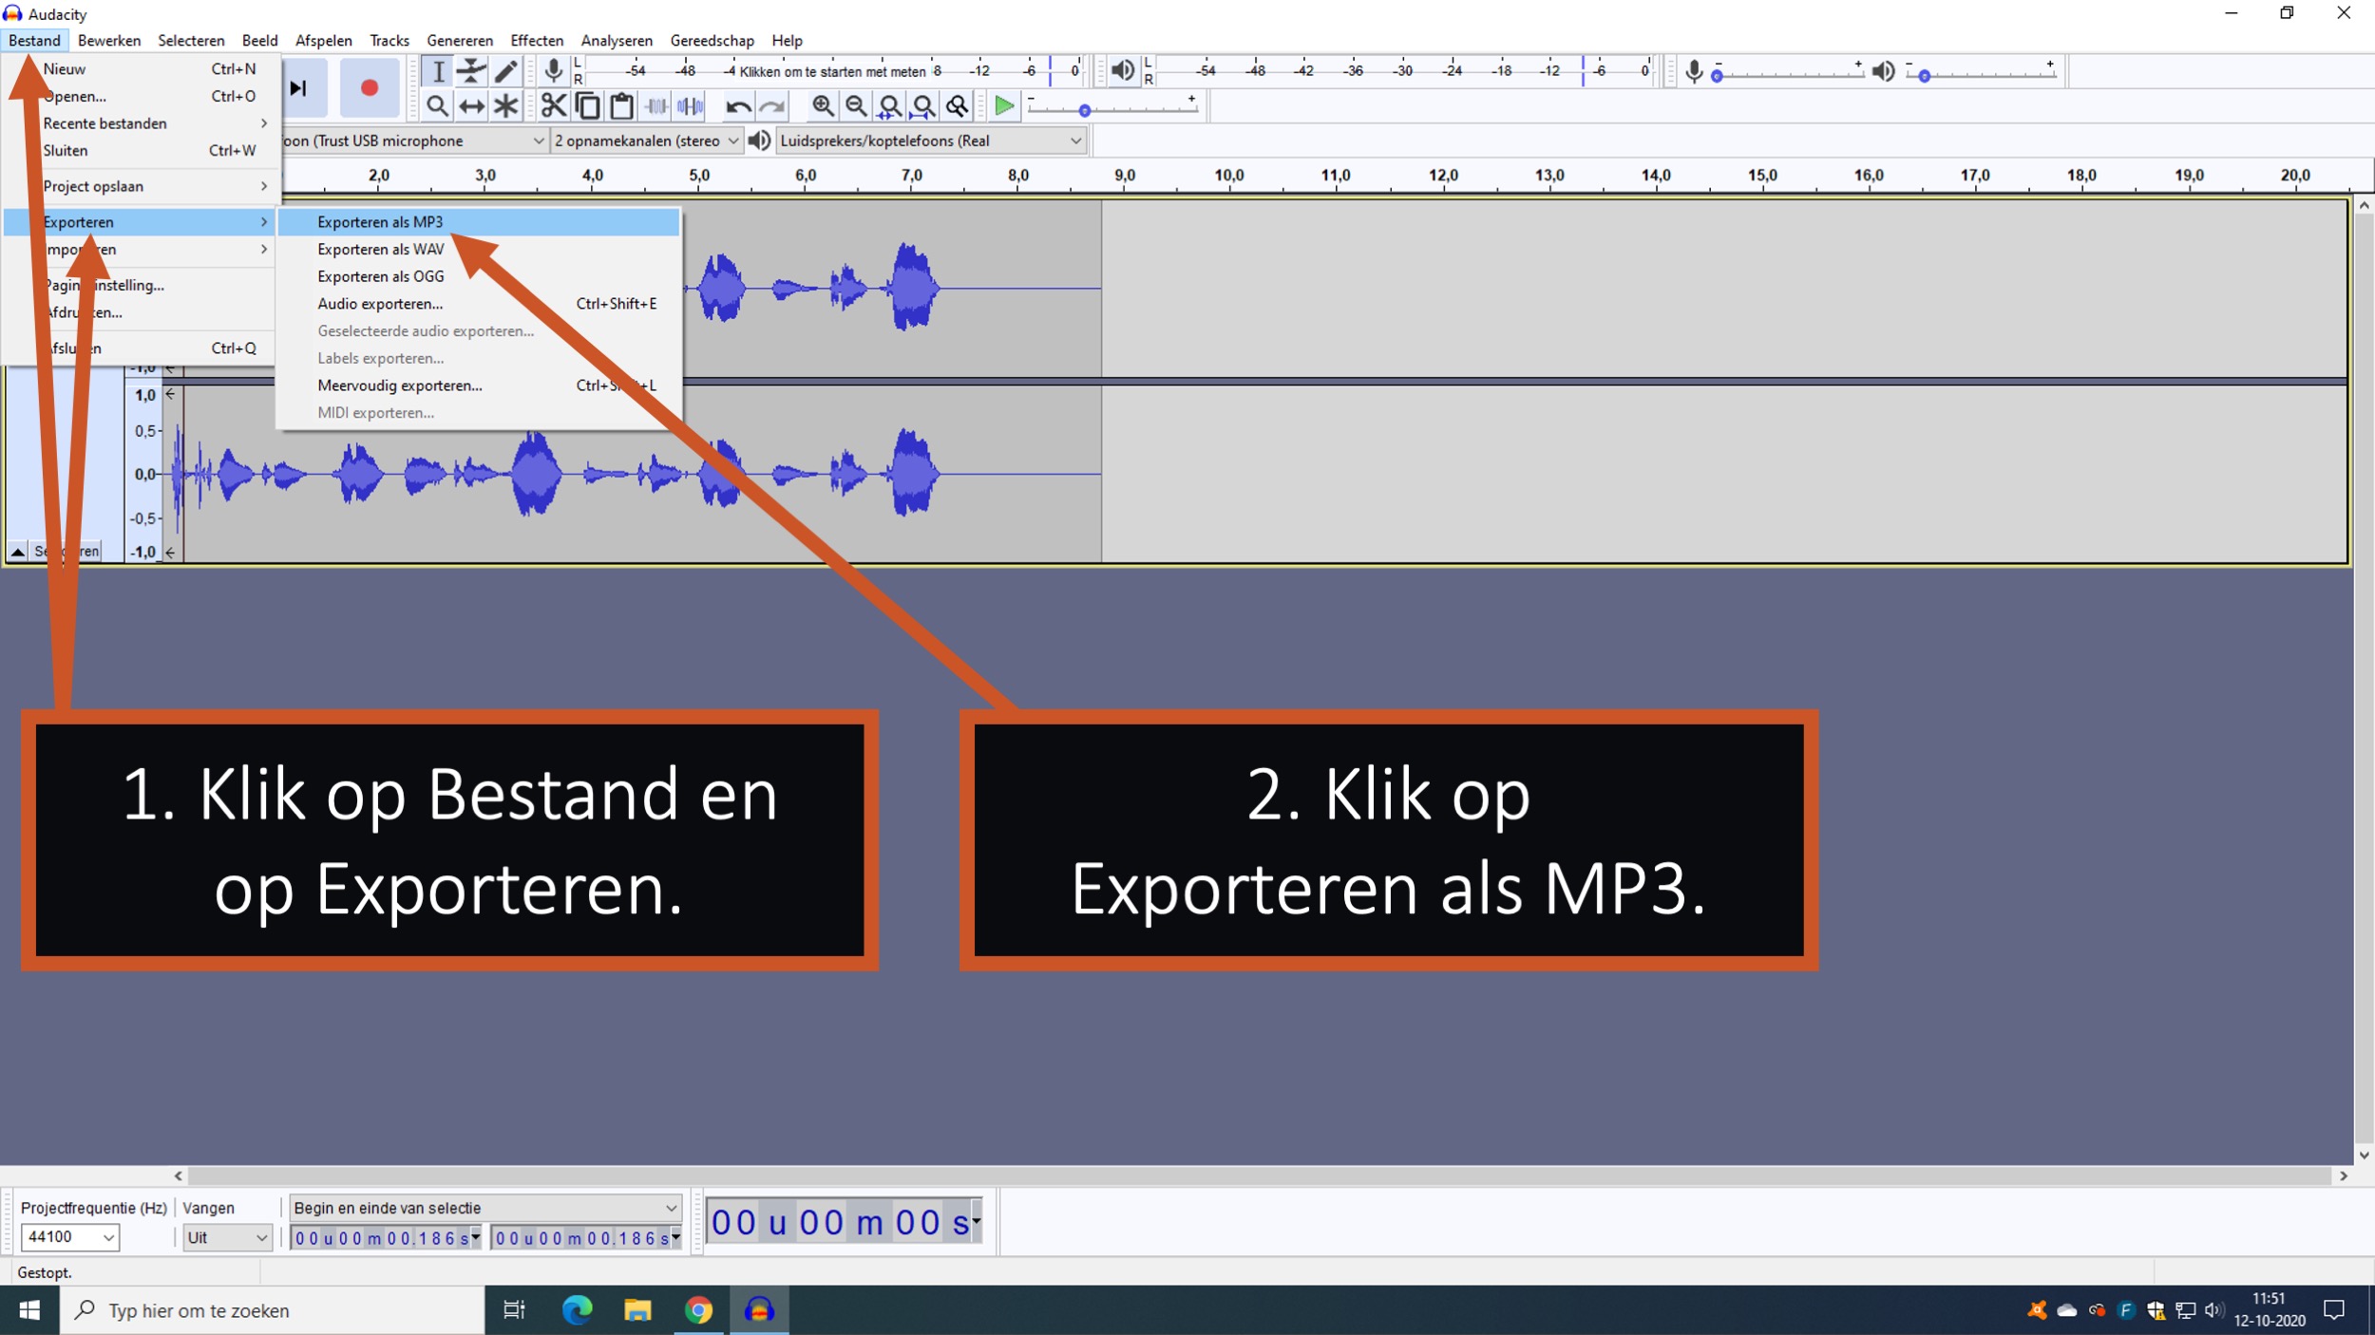Screen dimensions: 2375x1335
Task: Select the Draw pencil tool
Action: [506, 71]
